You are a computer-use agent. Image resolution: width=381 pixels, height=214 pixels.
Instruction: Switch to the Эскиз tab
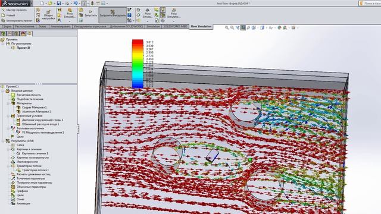point(42,26)
